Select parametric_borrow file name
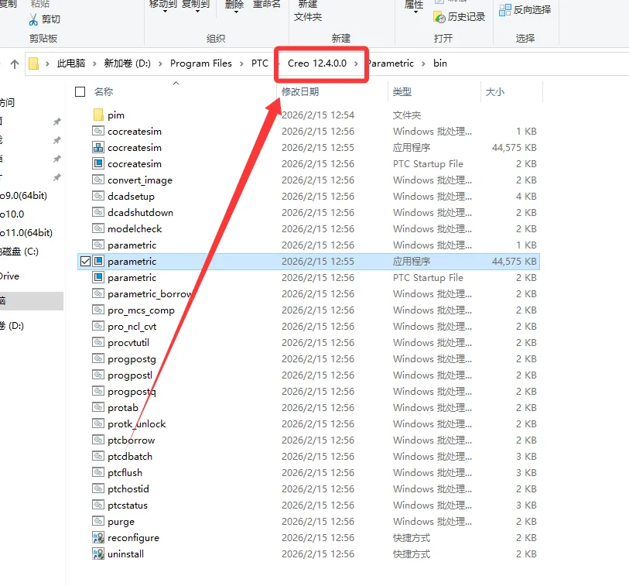 tap(149, 294)
